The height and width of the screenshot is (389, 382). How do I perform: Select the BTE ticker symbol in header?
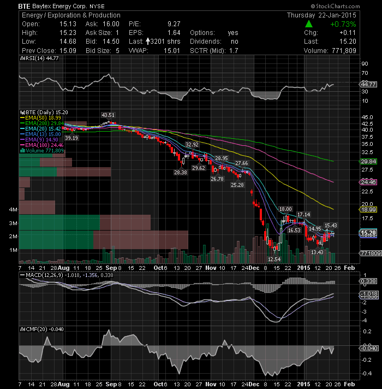coord(24,6)
